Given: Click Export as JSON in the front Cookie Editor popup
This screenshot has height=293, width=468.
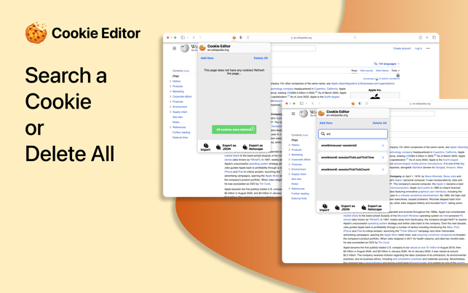Looking at the screenshot, I should 345,208.
